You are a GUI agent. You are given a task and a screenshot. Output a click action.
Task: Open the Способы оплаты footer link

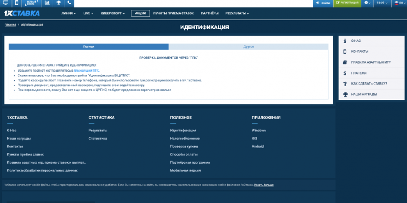tap(184, 154)
